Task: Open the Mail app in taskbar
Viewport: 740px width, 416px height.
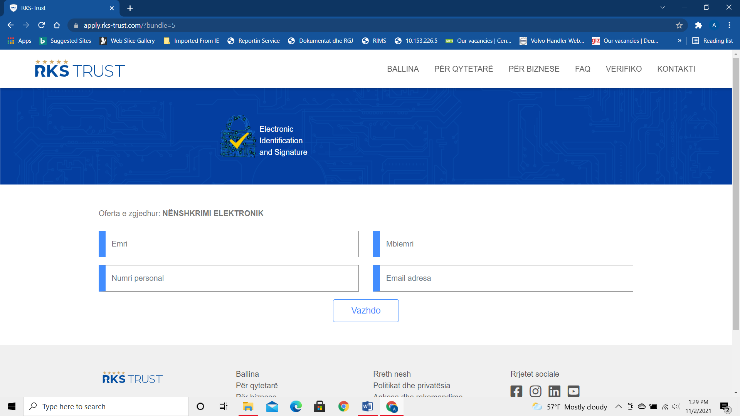Action: [272, 406]
